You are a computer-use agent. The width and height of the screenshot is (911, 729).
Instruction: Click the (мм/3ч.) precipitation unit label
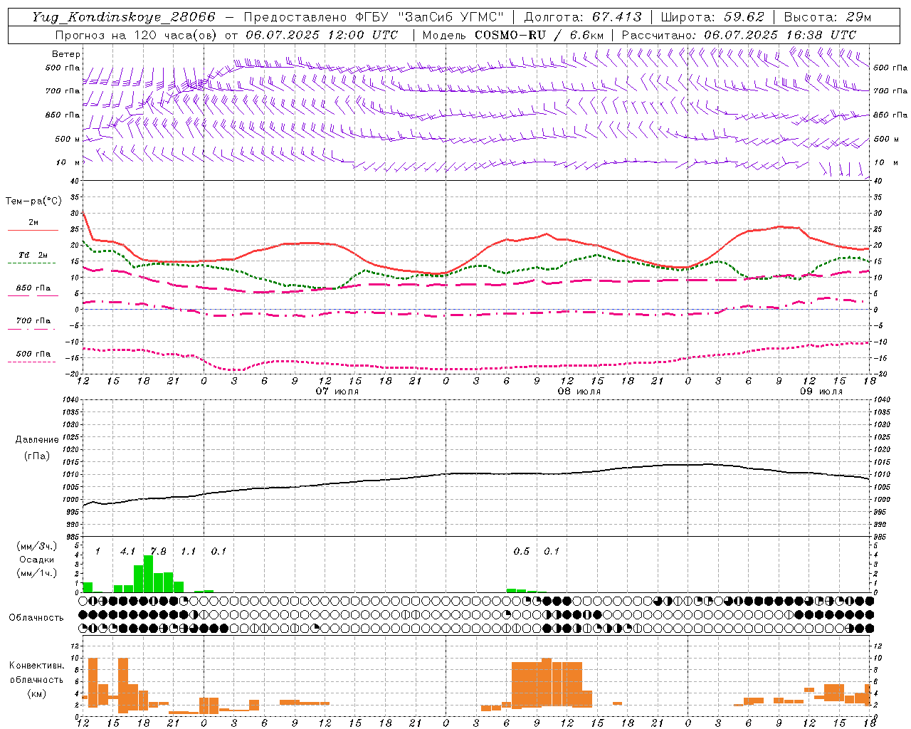click(x=36, y=546)
